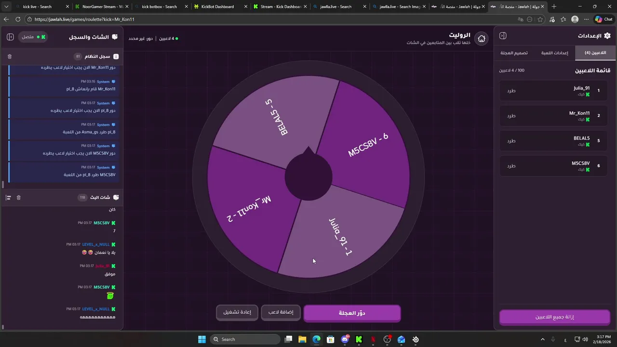Go back using the browser back arrow
The image size is (617, 347).
[6, 19]
